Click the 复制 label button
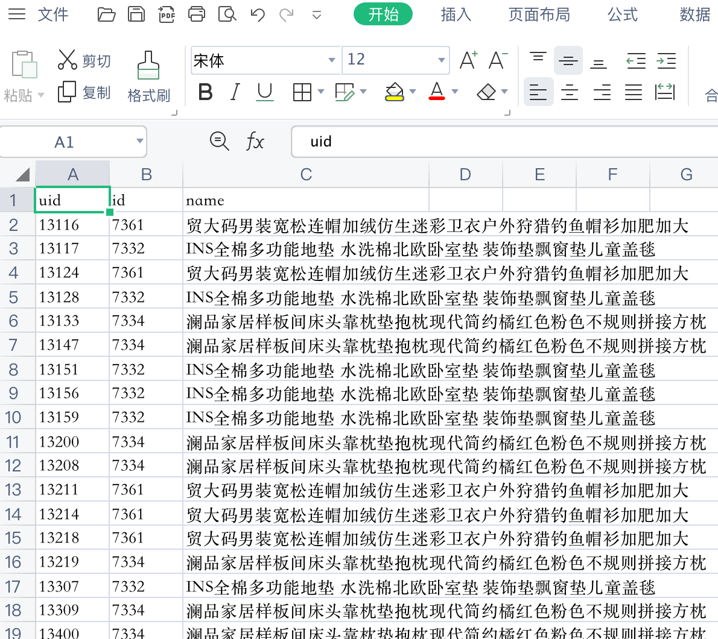The image size is (718, 639). tap(97, 93)
